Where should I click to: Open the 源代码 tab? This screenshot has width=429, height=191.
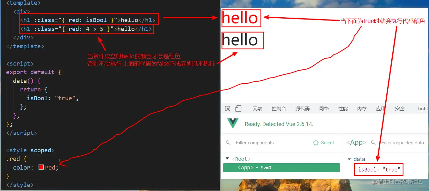(303, 109)
